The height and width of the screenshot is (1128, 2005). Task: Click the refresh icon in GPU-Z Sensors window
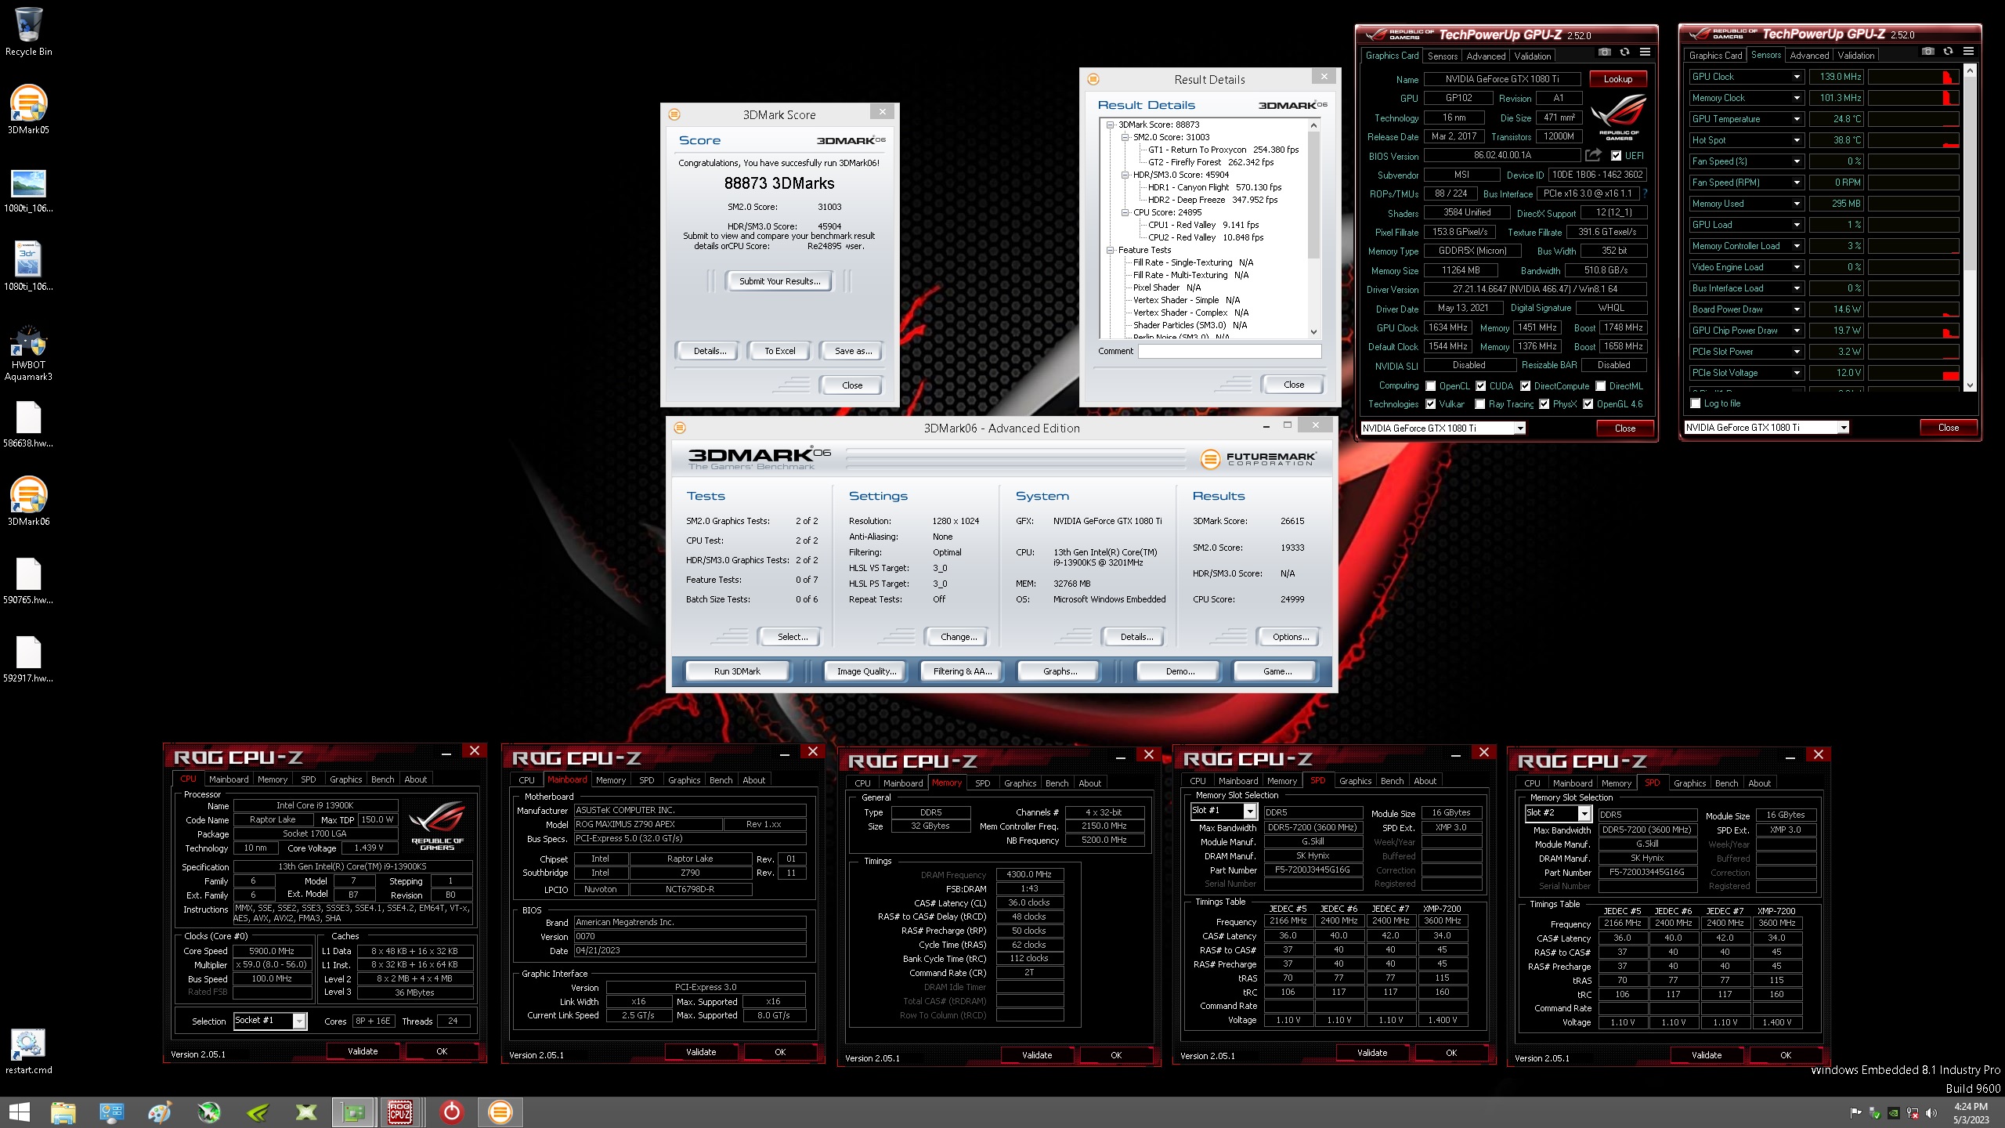[x=1948, y=52]
